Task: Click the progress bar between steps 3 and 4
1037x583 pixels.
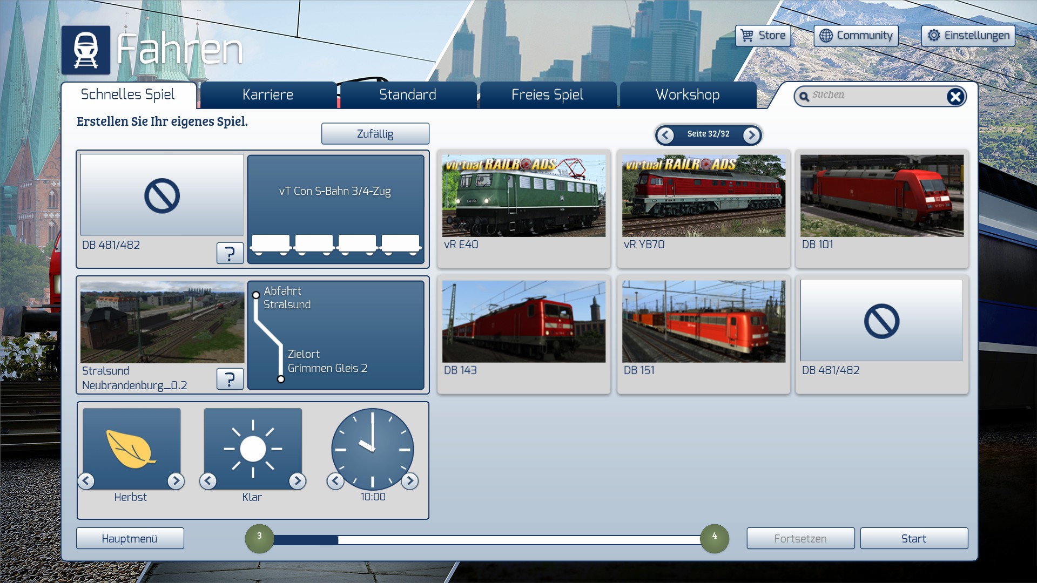Action: (486, 540)
